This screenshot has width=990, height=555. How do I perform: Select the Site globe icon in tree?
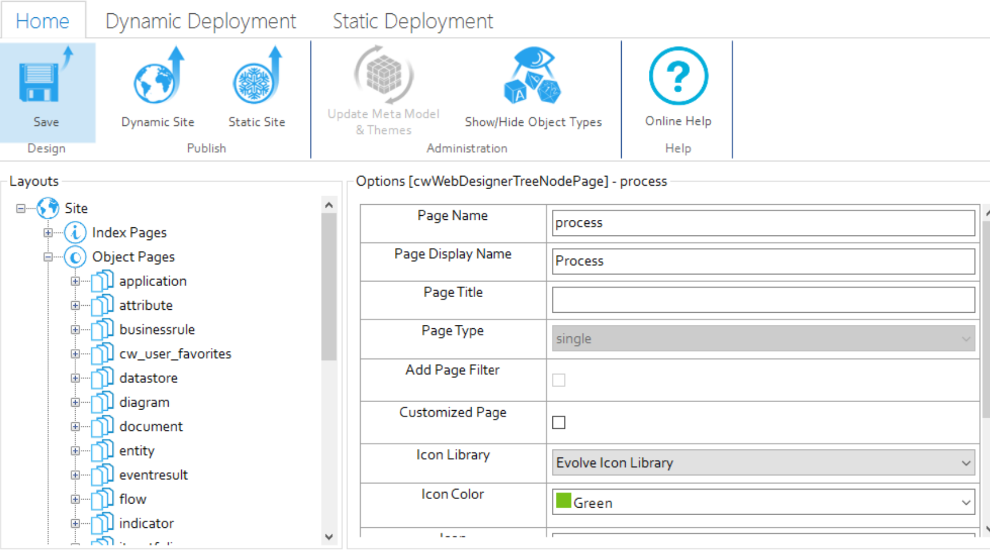tap(48, 208)
